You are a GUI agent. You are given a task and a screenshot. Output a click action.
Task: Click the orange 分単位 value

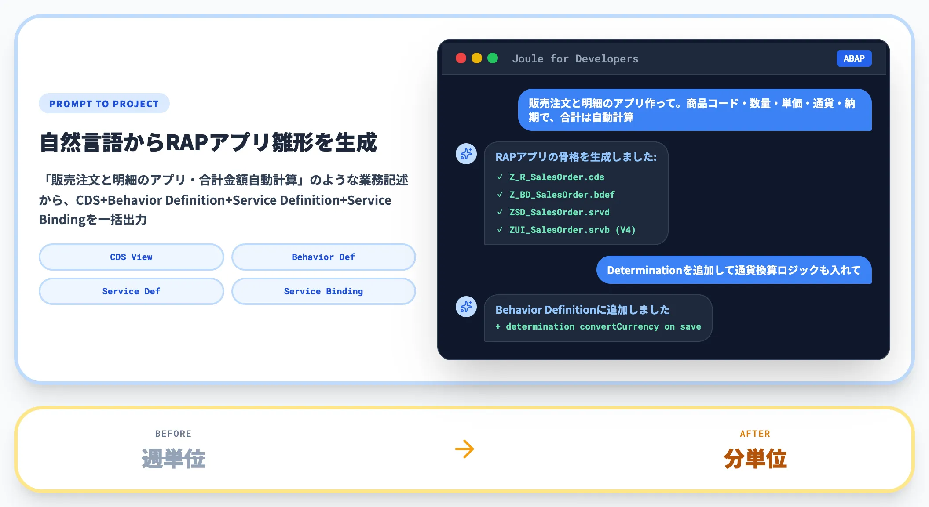(x=755, y=459)
